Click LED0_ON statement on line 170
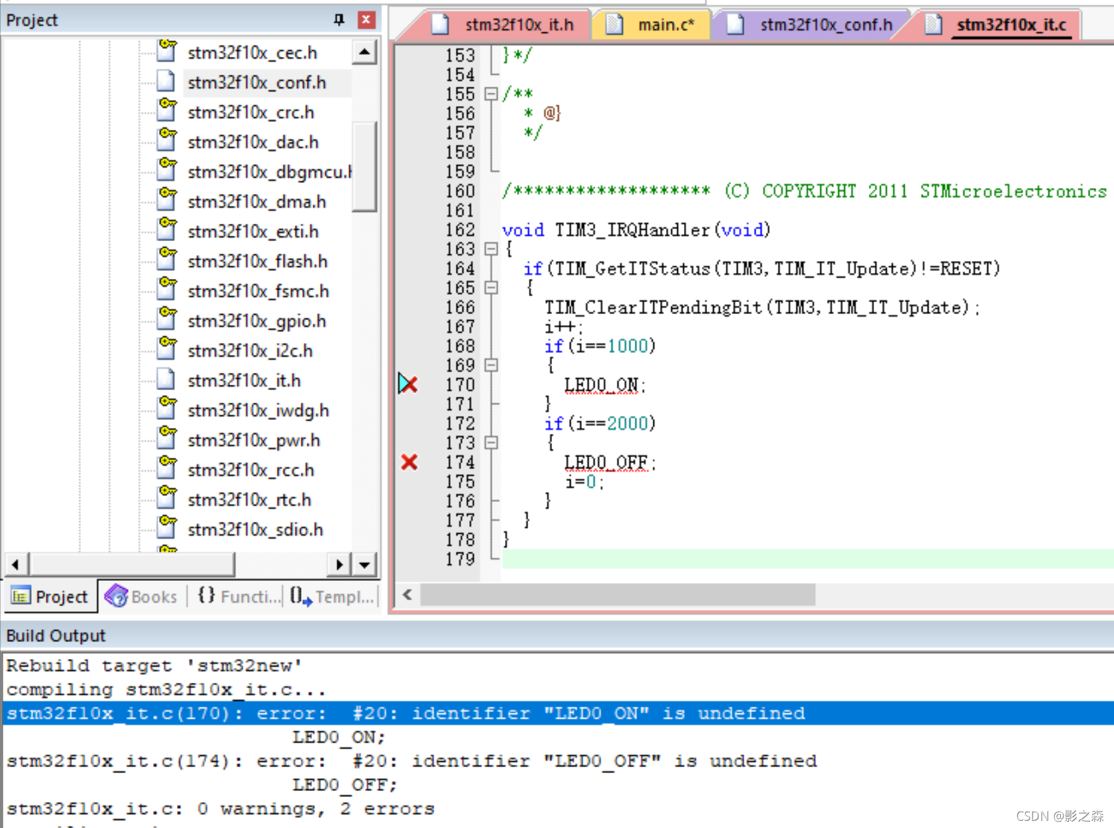 [x=604, y=385]
